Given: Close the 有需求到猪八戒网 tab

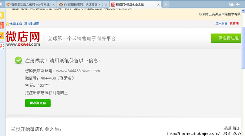Looking at the screenshot, I should [x=54, y=5].
